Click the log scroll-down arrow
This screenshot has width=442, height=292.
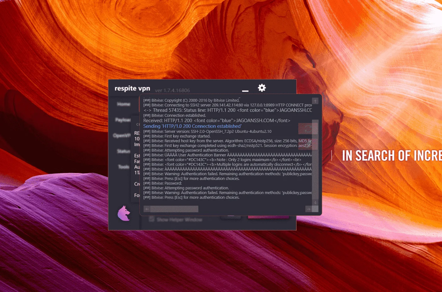(315, 203)
